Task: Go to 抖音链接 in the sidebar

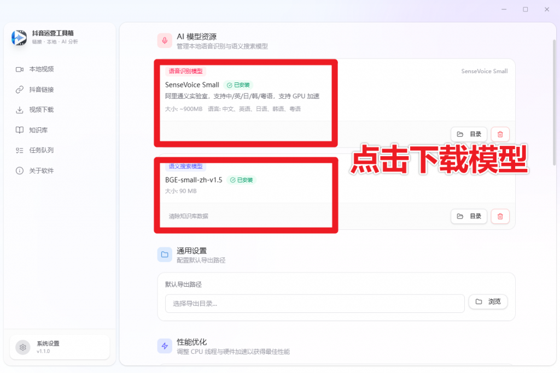Action: (41, 90)
